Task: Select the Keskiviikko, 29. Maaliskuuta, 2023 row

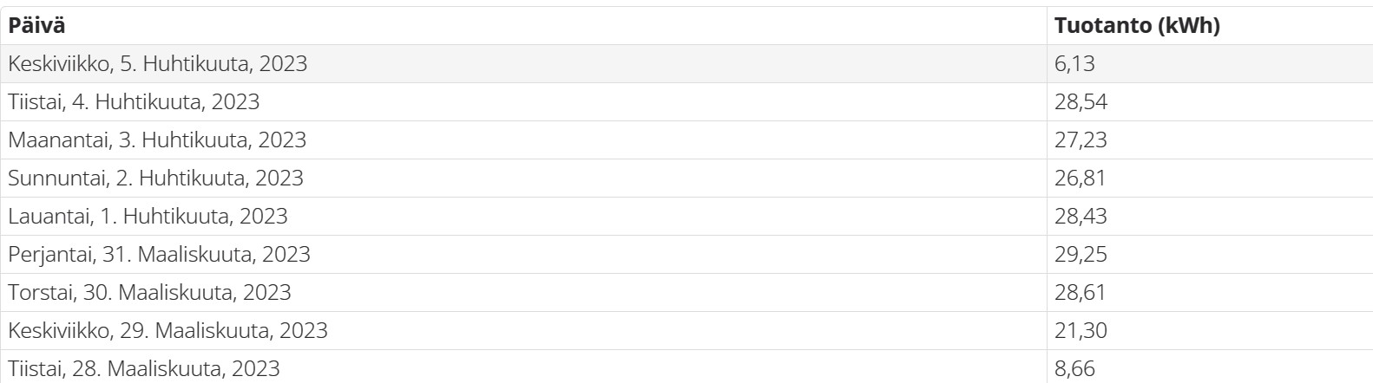Action: [x=686, y=331]
